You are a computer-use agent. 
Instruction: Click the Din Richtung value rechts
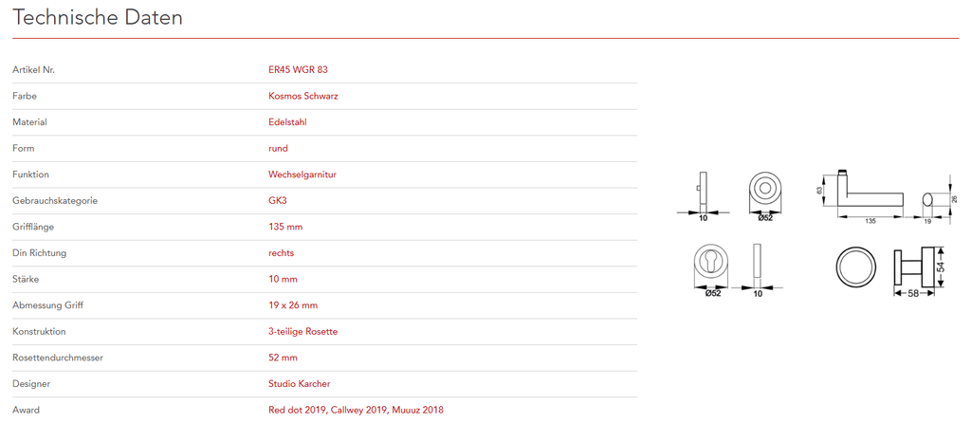281,253
